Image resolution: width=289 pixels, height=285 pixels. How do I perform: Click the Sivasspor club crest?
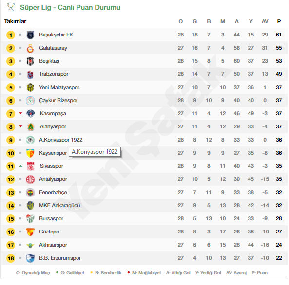pyautogui.click(x=31, y=166)
